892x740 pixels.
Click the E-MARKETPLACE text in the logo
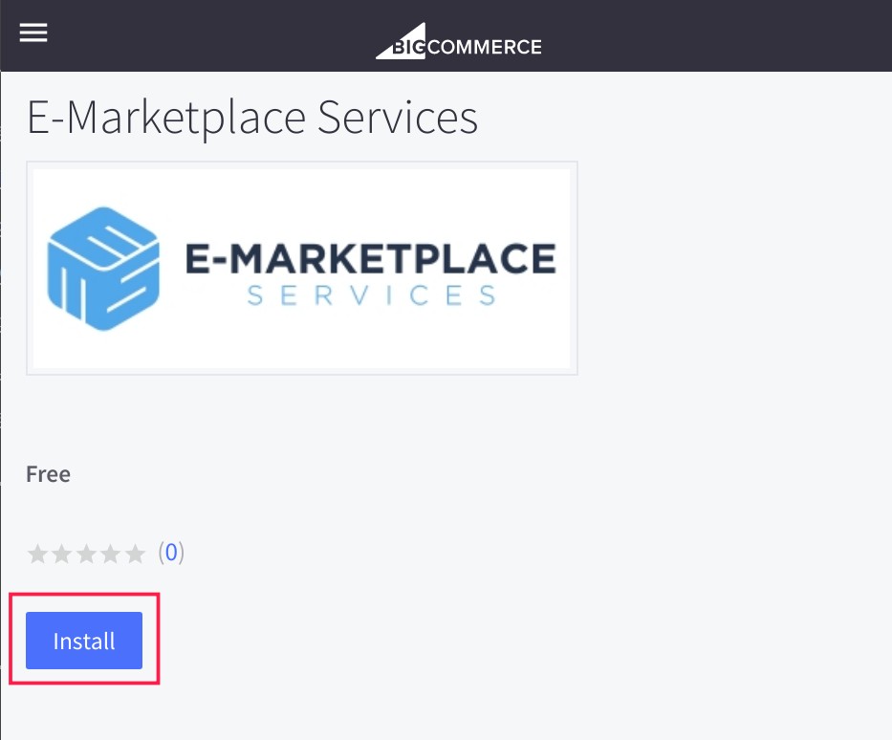(371, 259)
